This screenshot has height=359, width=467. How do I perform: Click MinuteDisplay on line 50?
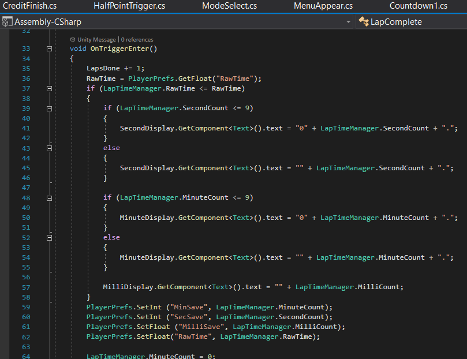coord(147,218)
